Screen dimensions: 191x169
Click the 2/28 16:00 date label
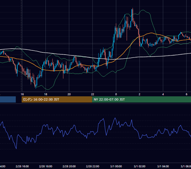click(x=22, y=166)
